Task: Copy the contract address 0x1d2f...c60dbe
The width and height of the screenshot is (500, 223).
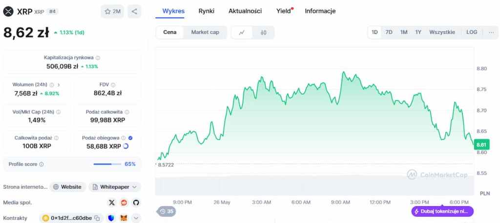Action: (x=97, y=218)
